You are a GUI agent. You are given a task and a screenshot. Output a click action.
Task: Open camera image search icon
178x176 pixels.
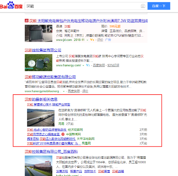click(x=143, y=6)
